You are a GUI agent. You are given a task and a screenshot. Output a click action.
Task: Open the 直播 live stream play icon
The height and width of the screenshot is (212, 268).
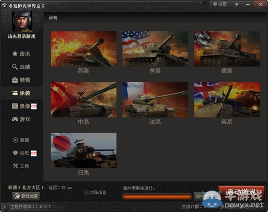click(16, 140)
